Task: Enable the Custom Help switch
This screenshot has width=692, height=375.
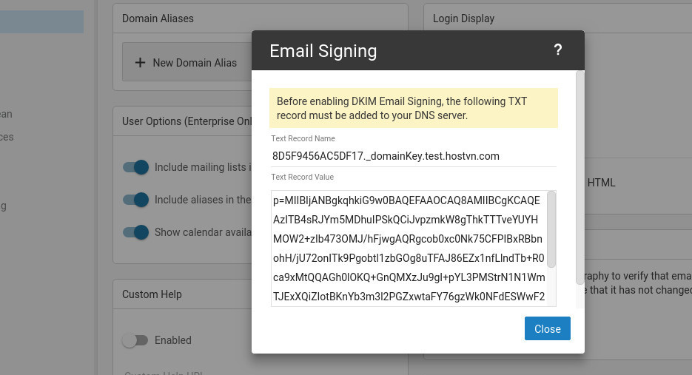Action: pos(136,340)
